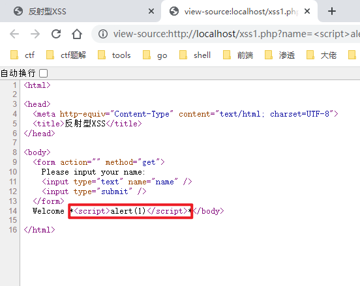This screenshot has width=360, height=286.
Task: Click the form method value "get"
Action: [x=149, y=162]
